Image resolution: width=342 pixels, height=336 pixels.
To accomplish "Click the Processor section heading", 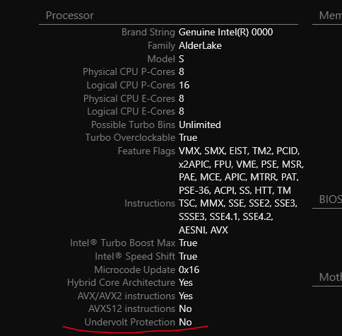I will [70, 16].
